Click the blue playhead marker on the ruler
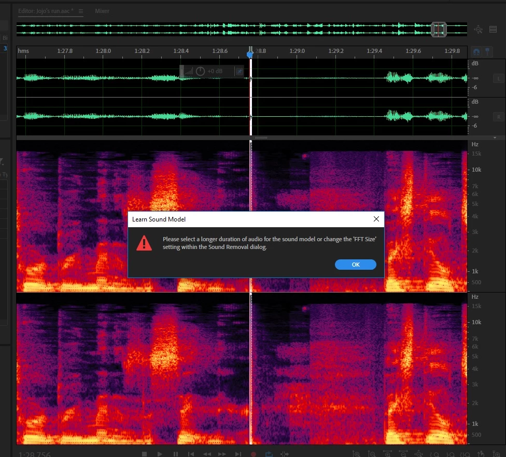This screenshot has height=457, width=506. (250, 54)
